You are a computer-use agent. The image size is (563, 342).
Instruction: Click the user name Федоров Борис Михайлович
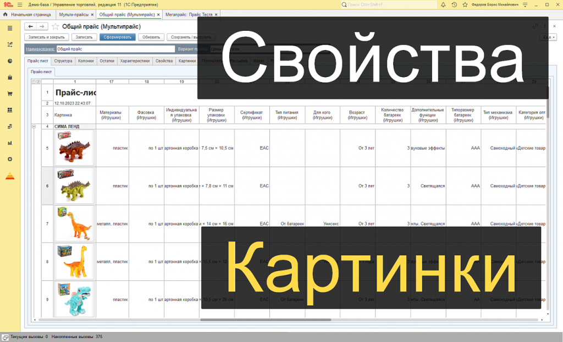495,4
